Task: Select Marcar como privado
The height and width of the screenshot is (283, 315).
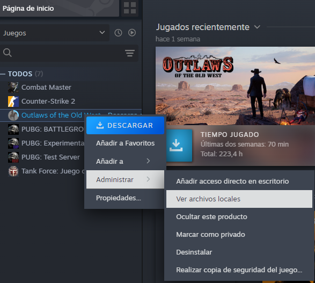Action: click(239, 234)
